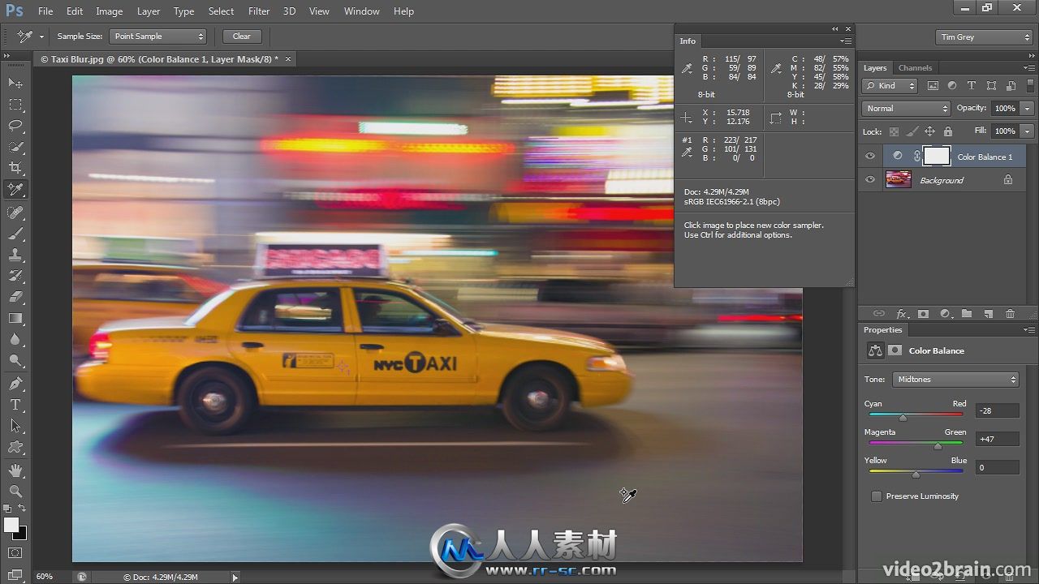Click the Create new group folder icon

pos(966,314)
